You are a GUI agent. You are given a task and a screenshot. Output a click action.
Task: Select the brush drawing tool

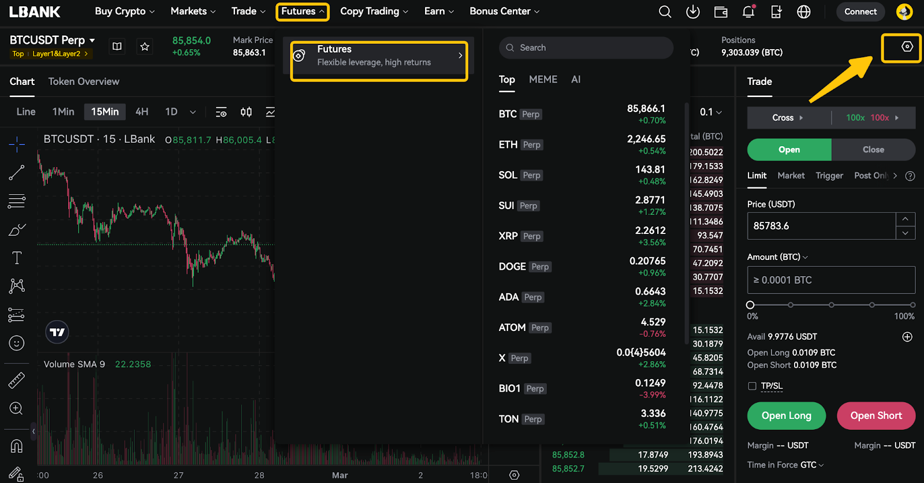[17, 230]
